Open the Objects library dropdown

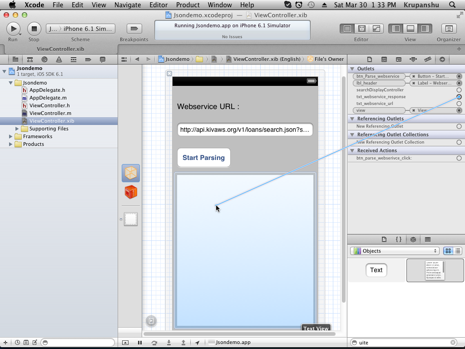coord(394,251)
